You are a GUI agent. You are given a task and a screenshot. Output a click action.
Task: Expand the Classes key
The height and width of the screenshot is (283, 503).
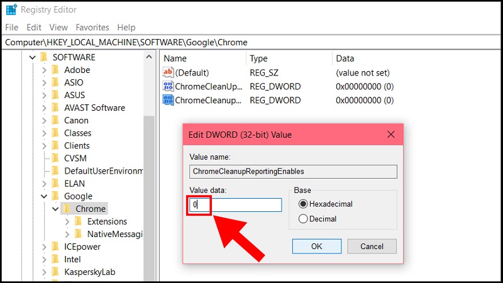tap(44, 133)
